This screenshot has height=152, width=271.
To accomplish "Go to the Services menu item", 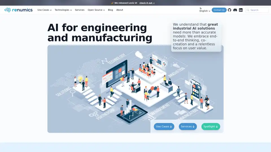I will tap(80, 10).
